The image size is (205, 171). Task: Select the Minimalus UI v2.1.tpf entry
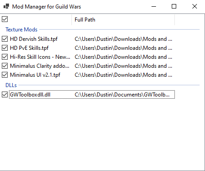pyautogui.click(x=35, y=75)
